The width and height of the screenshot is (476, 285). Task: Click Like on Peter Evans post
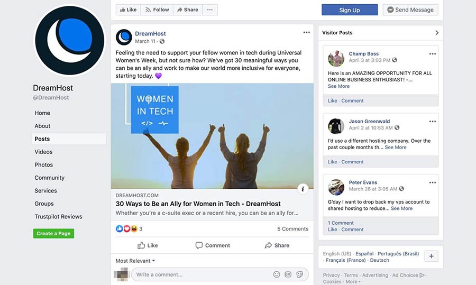[x=333, y=229]
